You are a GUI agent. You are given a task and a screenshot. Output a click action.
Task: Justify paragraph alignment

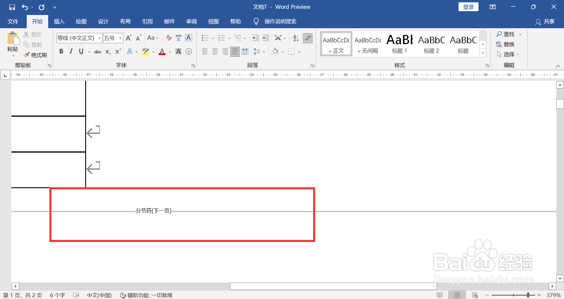235,51
